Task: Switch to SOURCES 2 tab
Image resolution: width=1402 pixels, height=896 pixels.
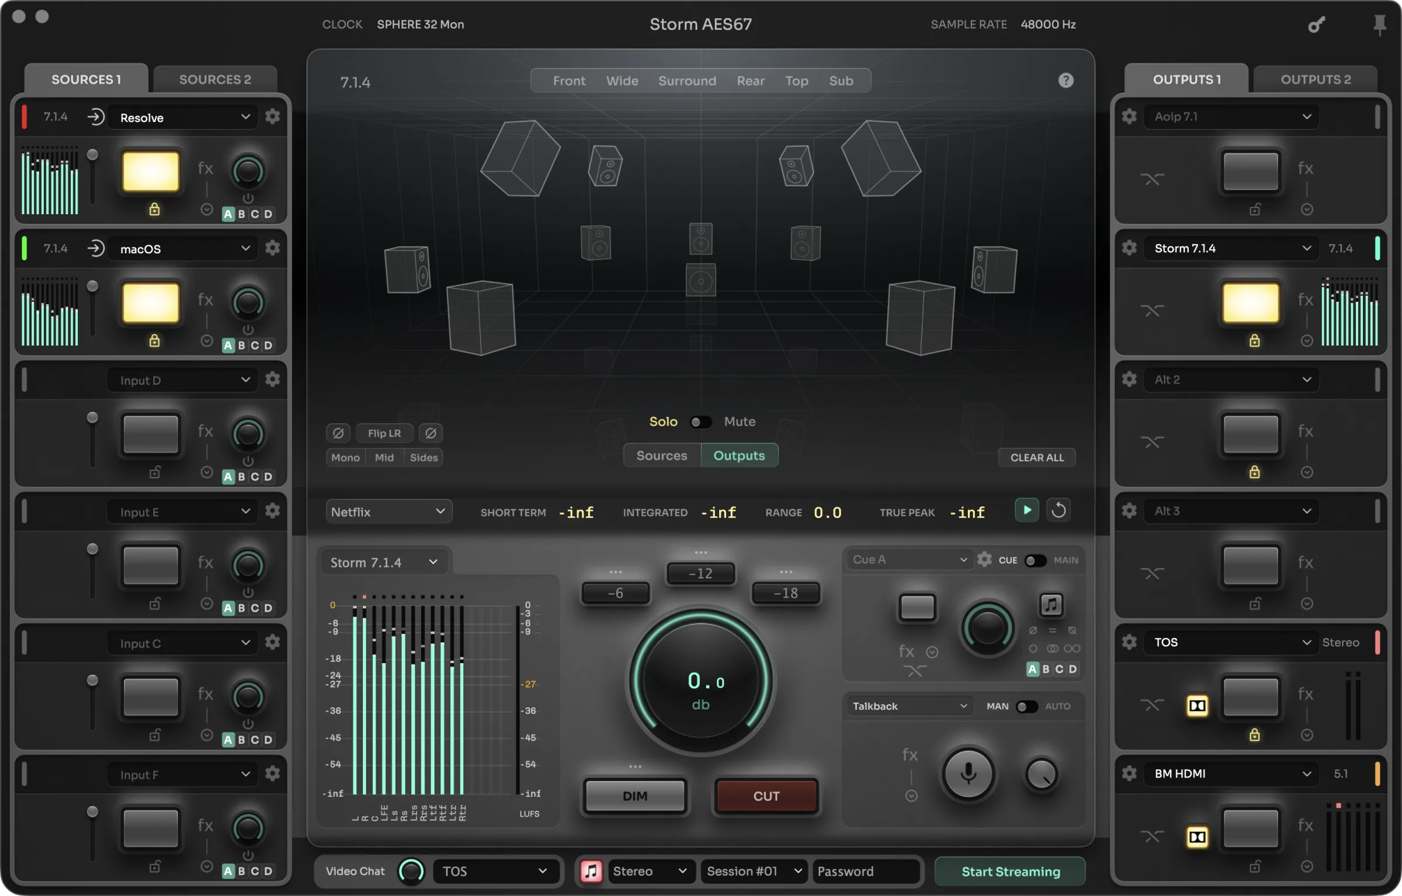Action: pos(215,79)
